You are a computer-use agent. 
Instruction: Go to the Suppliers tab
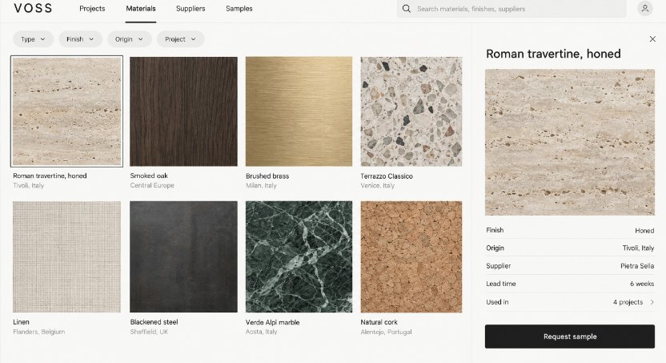[191, 9]
